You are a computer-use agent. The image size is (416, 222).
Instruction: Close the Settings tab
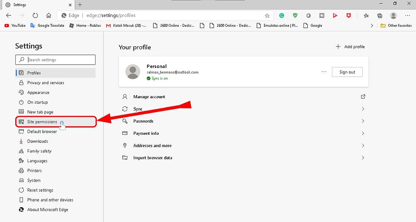coord(70,5)
